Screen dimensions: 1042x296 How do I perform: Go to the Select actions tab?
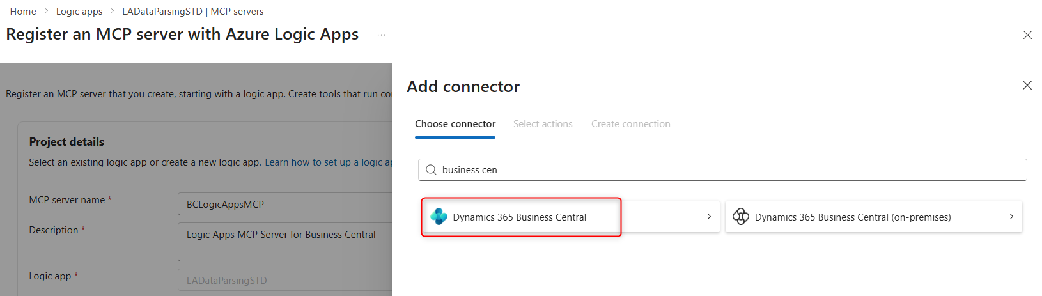point(543,124)
